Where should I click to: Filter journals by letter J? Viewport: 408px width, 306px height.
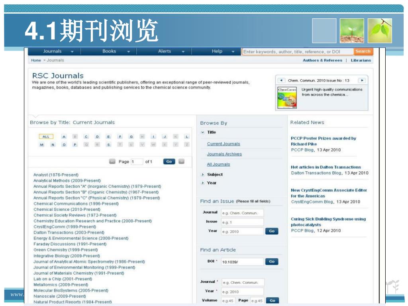point(165,137)
